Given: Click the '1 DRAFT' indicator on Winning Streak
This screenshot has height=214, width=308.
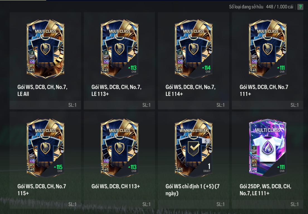Looking at the screenshot, I should [207, 168].
